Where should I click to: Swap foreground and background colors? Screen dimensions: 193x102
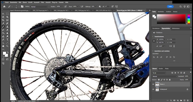7,52
